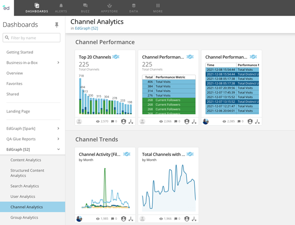Open the Alerts section in top bar
Viewport: 295px width, 225px height.
[61, 8]
